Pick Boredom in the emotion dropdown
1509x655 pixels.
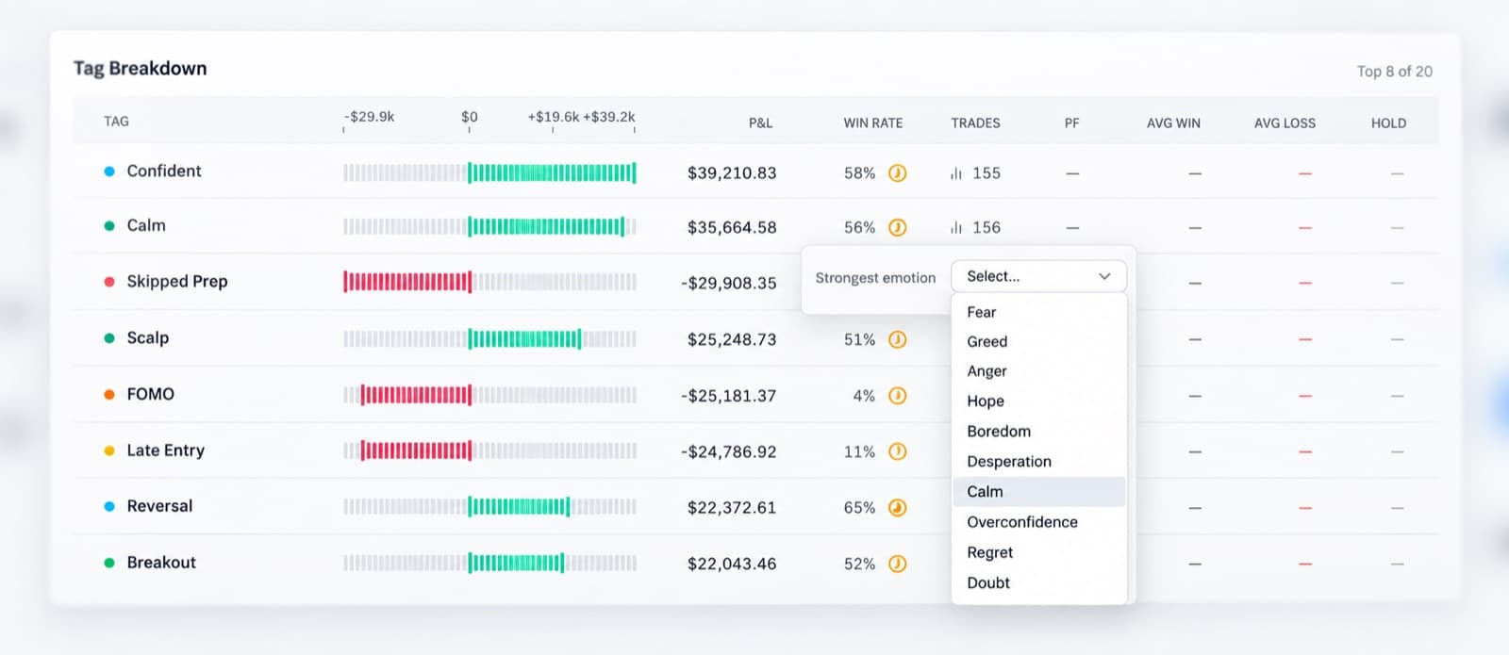pyautogui.click(x=1038, y=431)
